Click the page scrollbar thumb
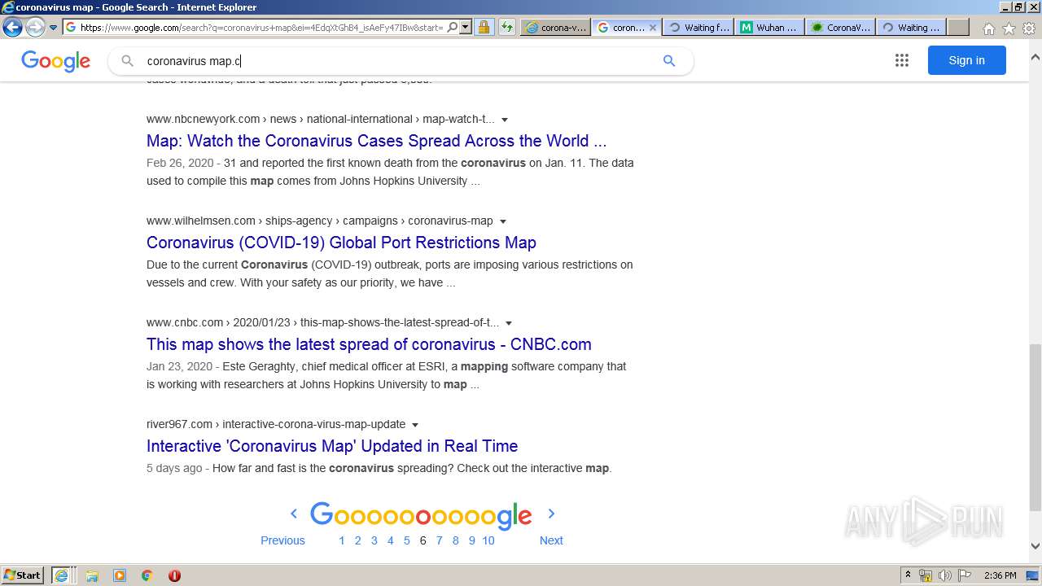This screenshot has width=1042, height=586. (1035, 427)
